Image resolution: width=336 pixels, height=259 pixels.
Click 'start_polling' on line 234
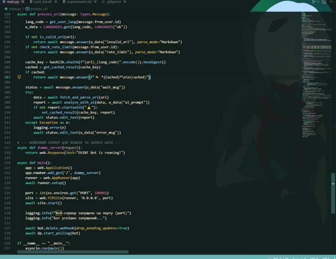tap(57, 233)
